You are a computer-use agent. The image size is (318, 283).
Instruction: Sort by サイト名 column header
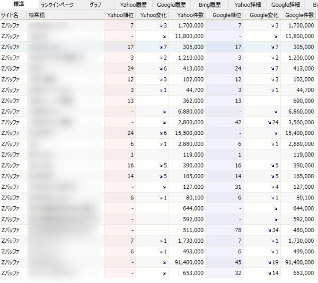(13, 15)
